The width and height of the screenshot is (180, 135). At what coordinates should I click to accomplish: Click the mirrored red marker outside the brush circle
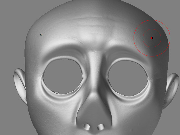(x=41, y=35)
